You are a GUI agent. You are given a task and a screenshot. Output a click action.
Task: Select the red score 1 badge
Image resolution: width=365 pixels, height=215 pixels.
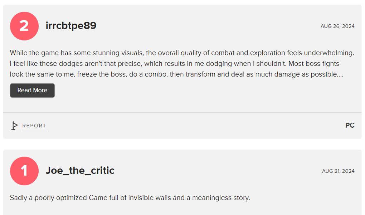(24, 171)
